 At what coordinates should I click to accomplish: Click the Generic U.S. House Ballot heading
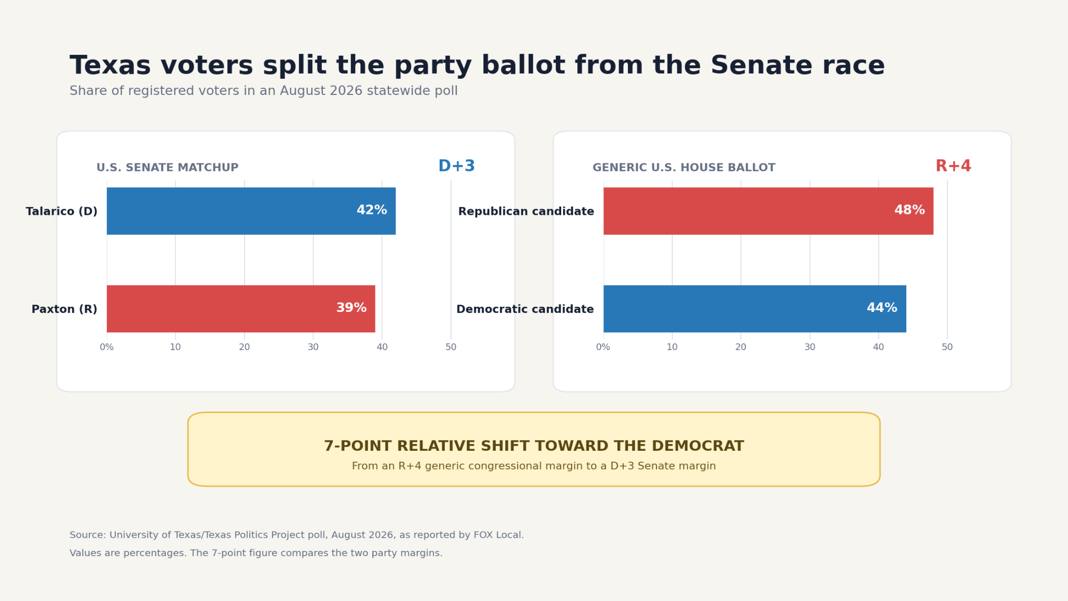click(684, 168)
